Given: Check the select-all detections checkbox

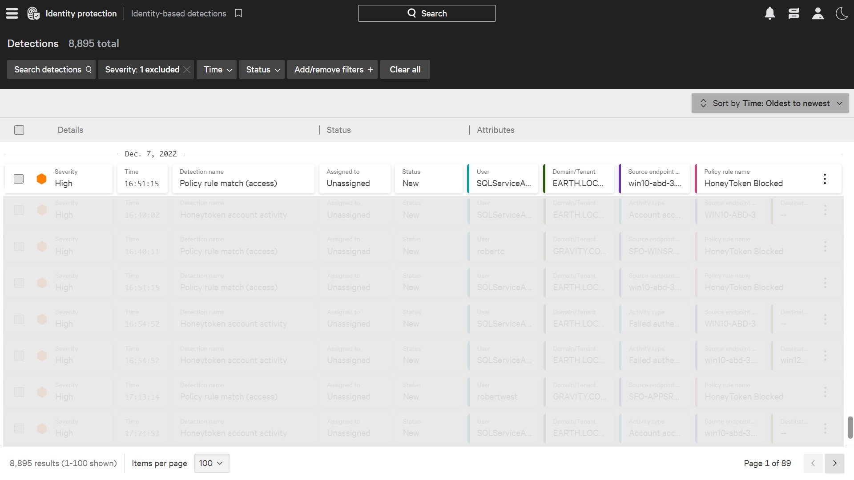Looking at the screenshot, I should point(19,130).
